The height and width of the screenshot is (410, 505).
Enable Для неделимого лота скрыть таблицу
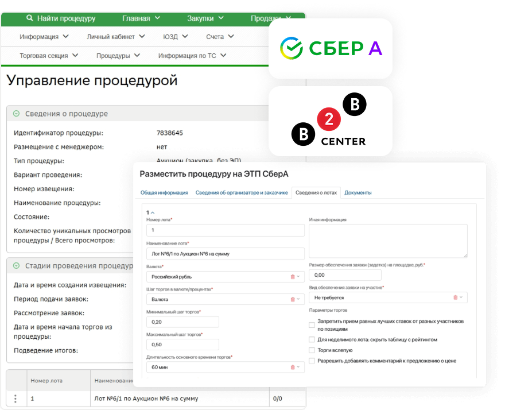click(312, 339)
